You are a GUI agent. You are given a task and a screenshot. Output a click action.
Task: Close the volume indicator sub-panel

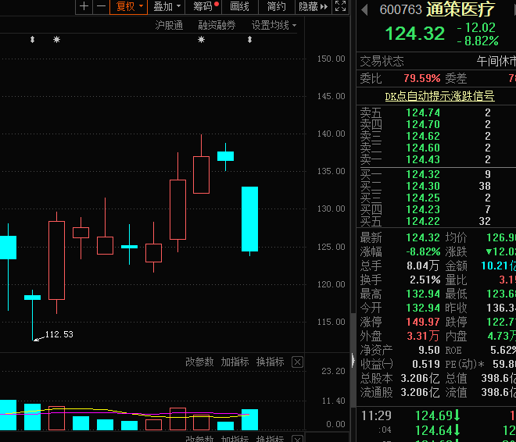click(297, 362)
